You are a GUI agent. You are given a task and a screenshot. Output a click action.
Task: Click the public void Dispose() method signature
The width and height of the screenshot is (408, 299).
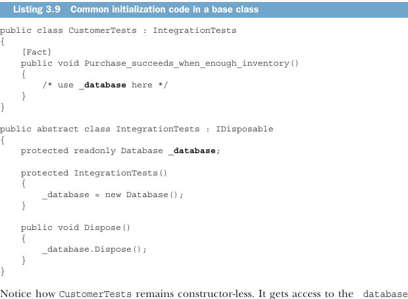(76, 227)
